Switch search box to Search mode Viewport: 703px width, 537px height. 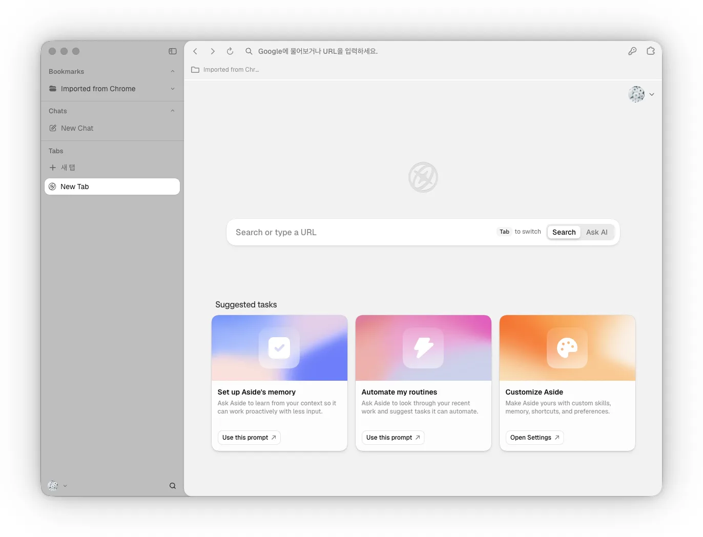coord(564,232)
